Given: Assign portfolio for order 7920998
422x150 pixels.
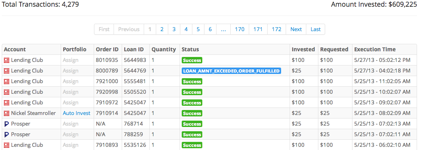Looking at the screenshot, I should [71, 92].
